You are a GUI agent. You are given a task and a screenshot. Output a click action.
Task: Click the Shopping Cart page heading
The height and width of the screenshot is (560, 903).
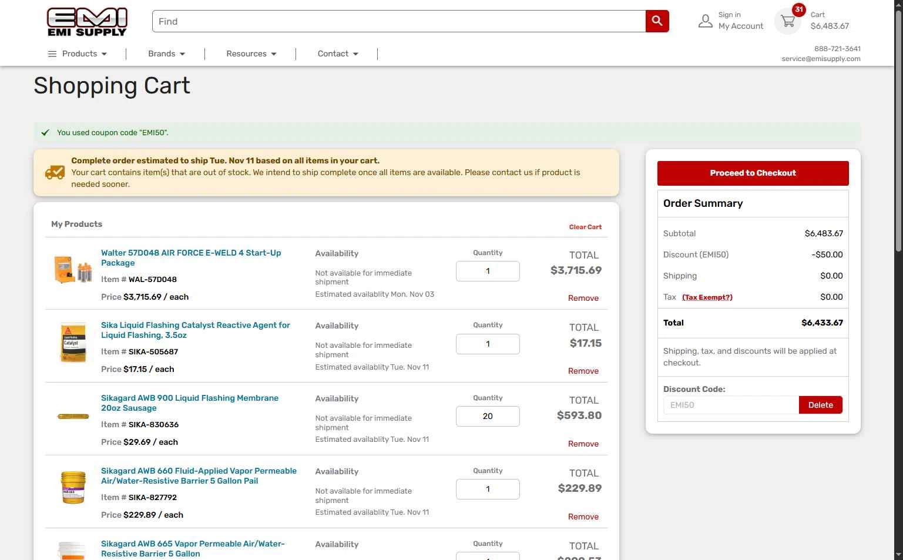tap(112, 86)
